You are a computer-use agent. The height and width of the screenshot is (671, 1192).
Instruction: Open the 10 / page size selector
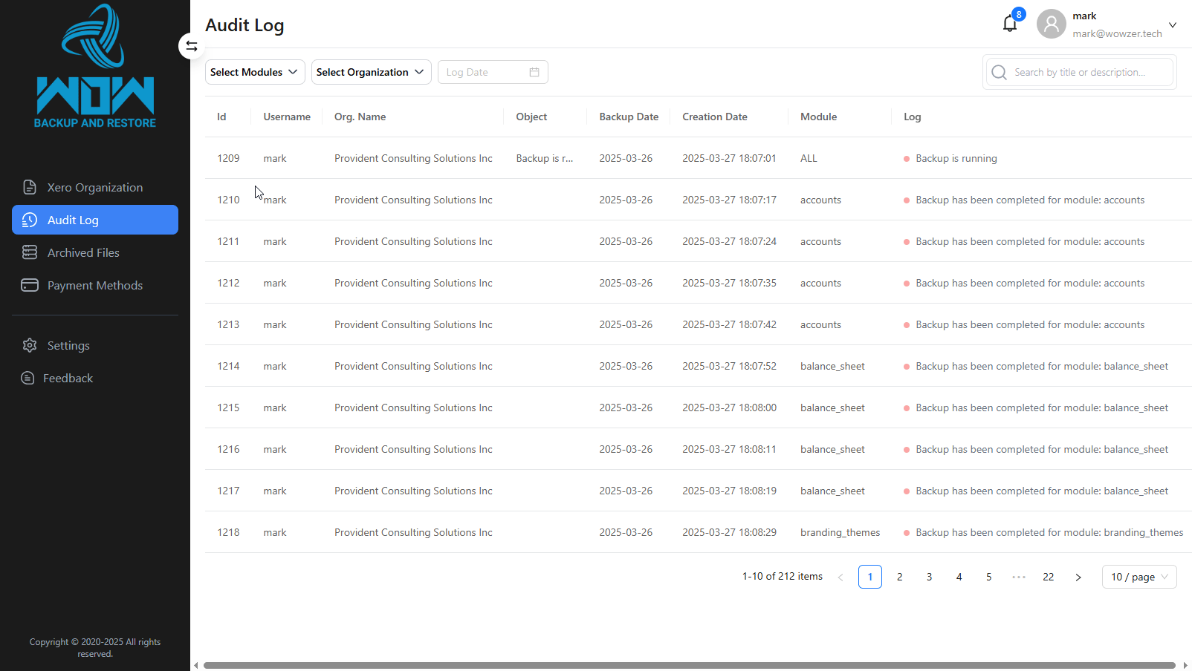pos(1138,577)
